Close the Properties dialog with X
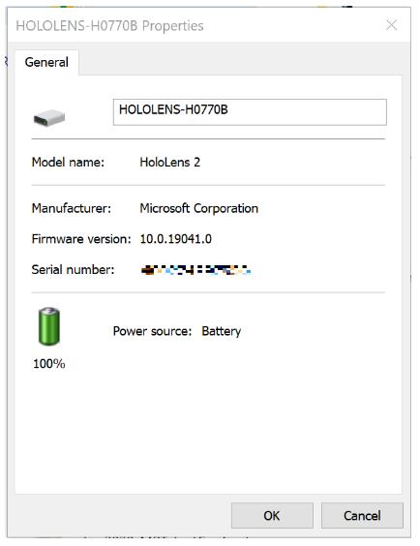420x546 pixels. coord(392,25)
